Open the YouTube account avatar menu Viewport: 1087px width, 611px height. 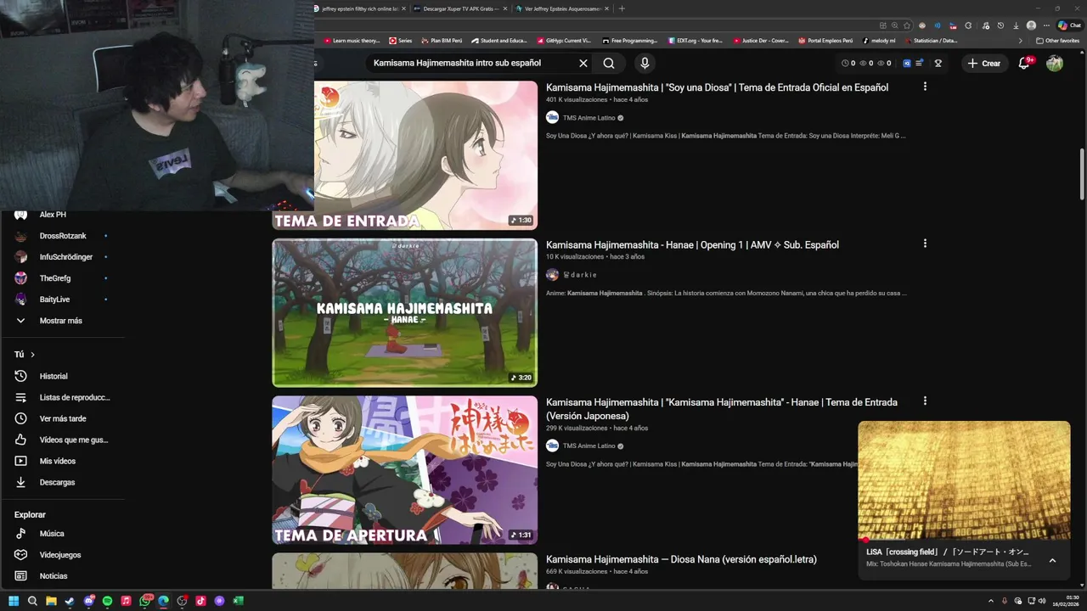1055,63
